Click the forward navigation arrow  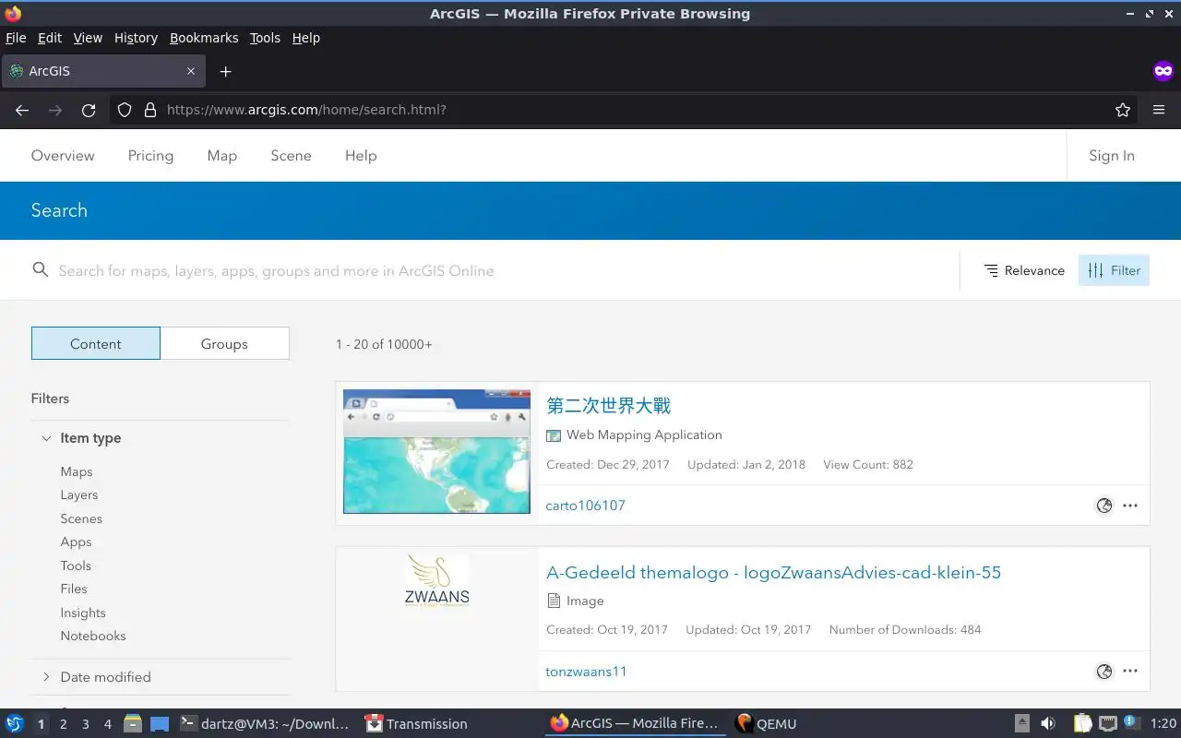[x=55, y=110]
